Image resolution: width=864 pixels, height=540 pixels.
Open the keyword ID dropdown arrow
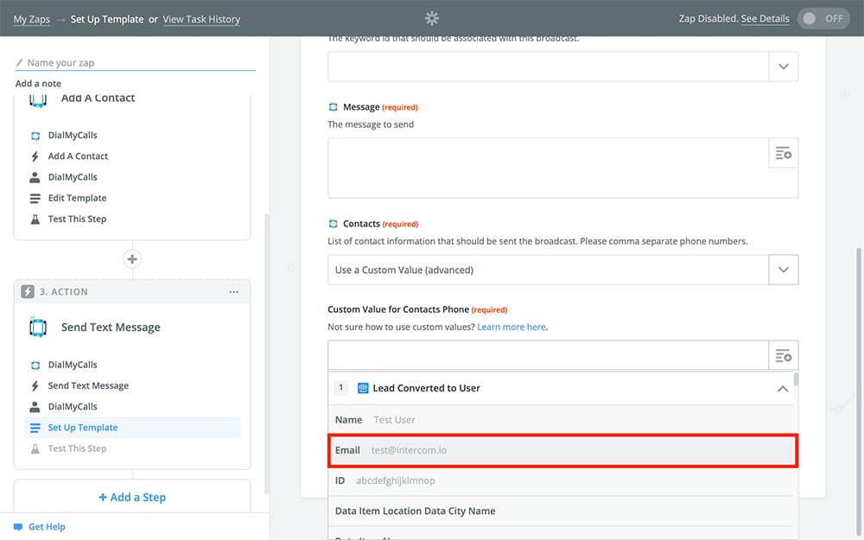pos(783,67)
